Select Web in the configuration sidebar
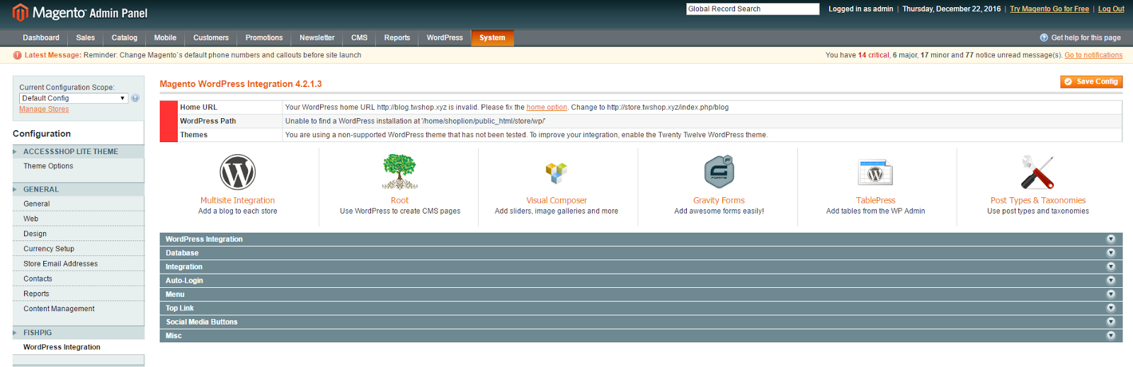 [31, 219]
